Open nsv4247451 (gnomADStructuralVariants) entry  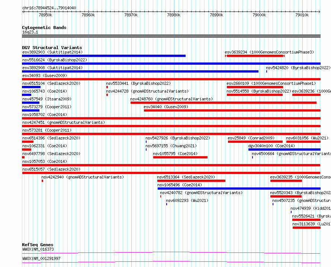coord(64,122)
